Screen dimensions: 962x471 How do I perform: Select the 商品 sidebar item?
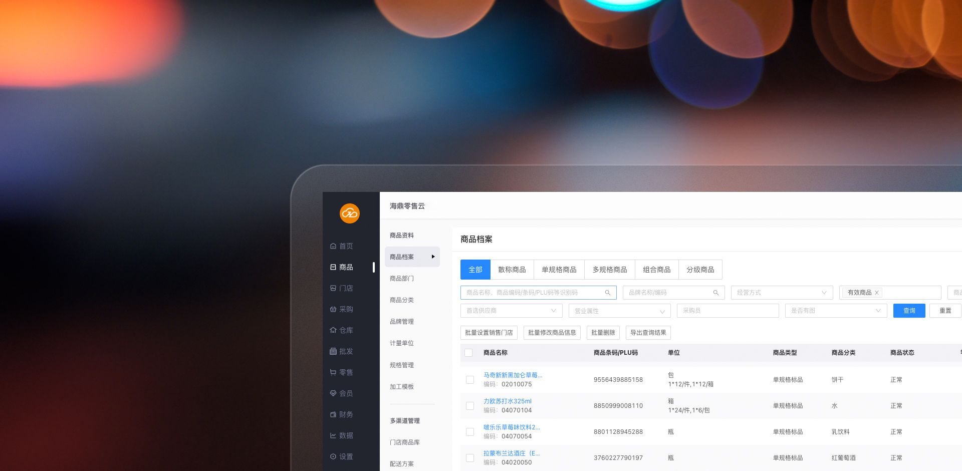point(342,267)
